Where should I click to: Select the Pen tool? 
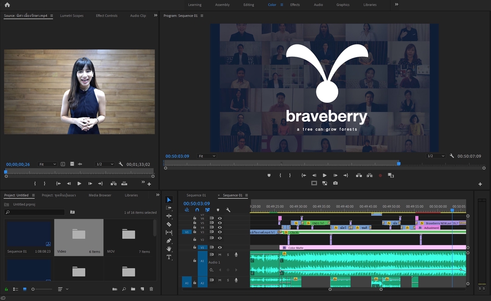(169, 241)
